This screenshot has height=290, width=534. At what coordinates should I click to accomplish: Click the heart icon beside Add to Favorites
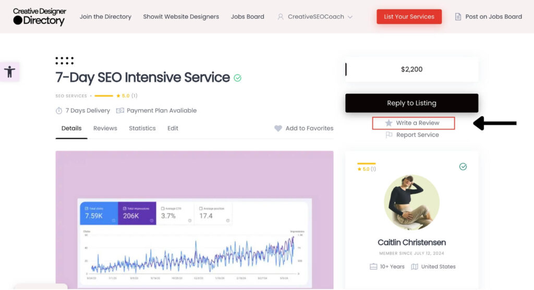point(278,128)
